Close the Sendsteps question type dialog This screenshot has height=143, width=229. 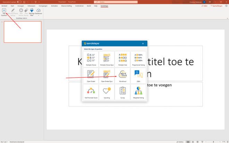143,43
